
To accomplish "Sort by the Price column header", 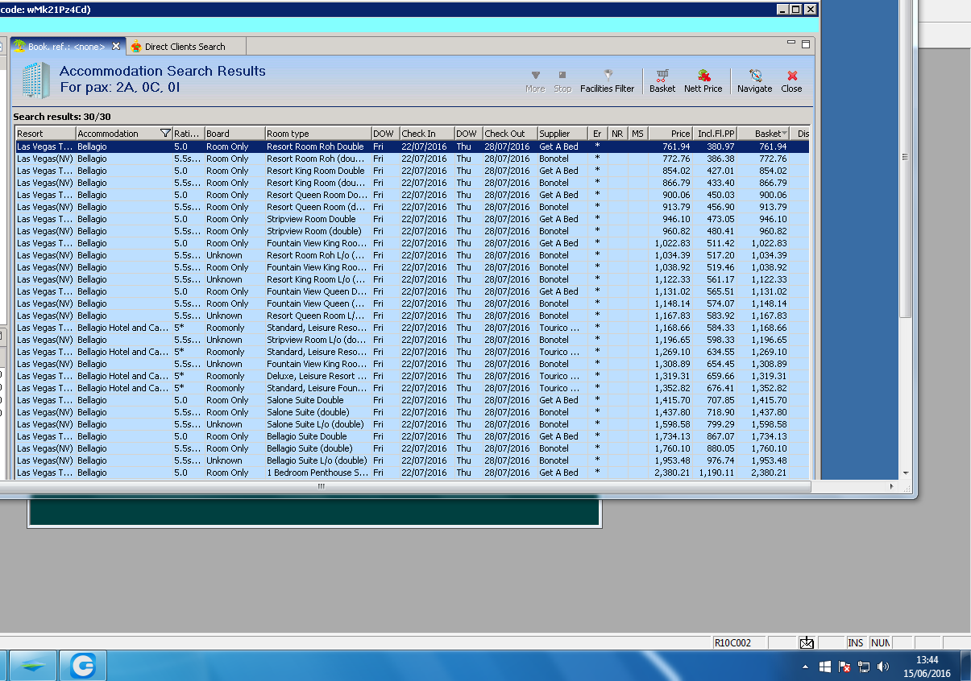I will click(670, 134).
